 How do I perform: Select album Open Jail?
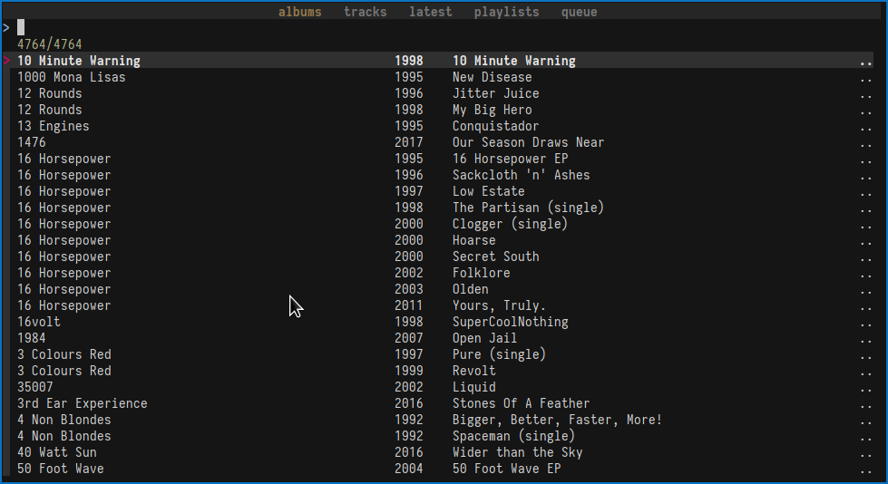(x=484, y=338)
